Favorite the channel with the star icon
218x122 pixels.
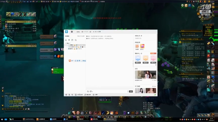coord(94,32)
